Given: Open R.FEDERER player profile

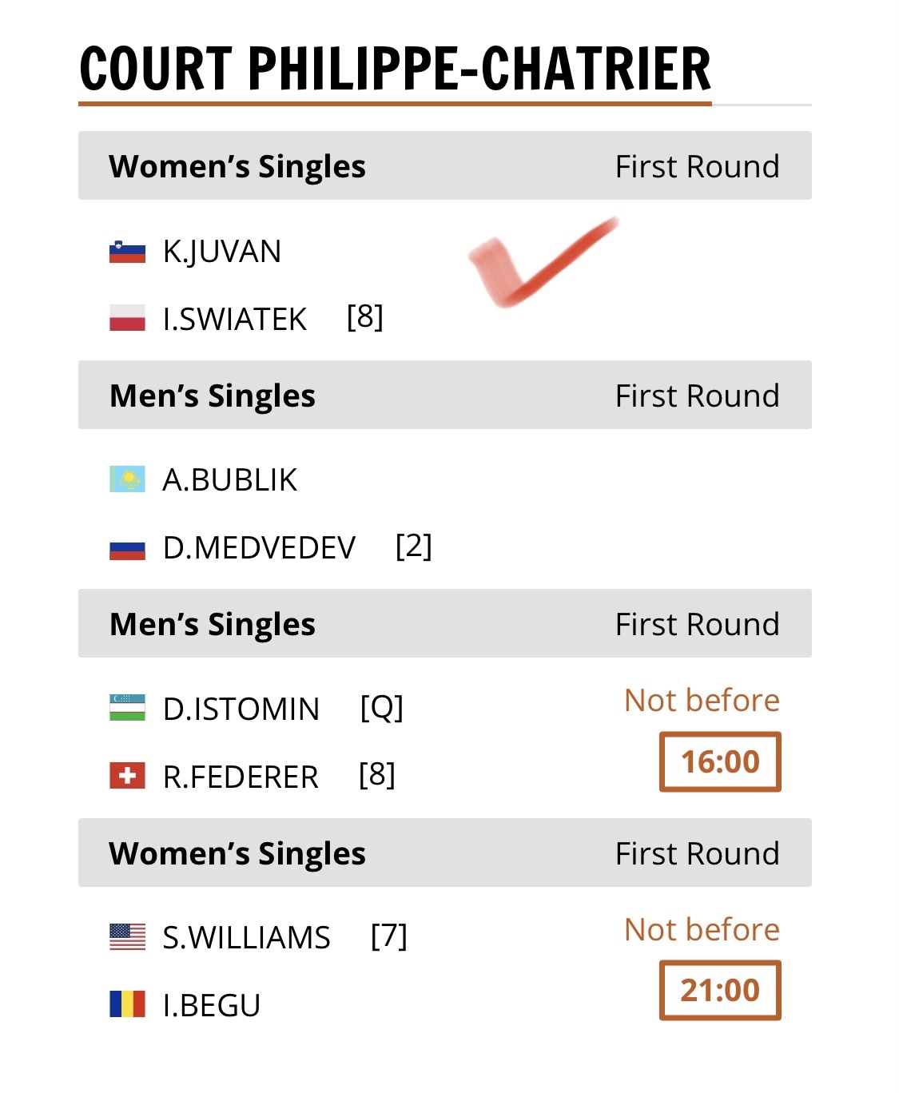Looking at the screenshot, I should [241, 777].
